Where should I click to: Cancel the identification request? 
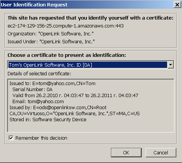(x=161, y=152)
